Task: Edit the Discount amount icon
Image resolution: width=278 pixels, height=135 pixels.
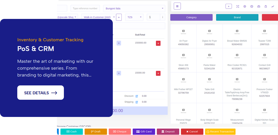Action: click(x=137, y=96)
